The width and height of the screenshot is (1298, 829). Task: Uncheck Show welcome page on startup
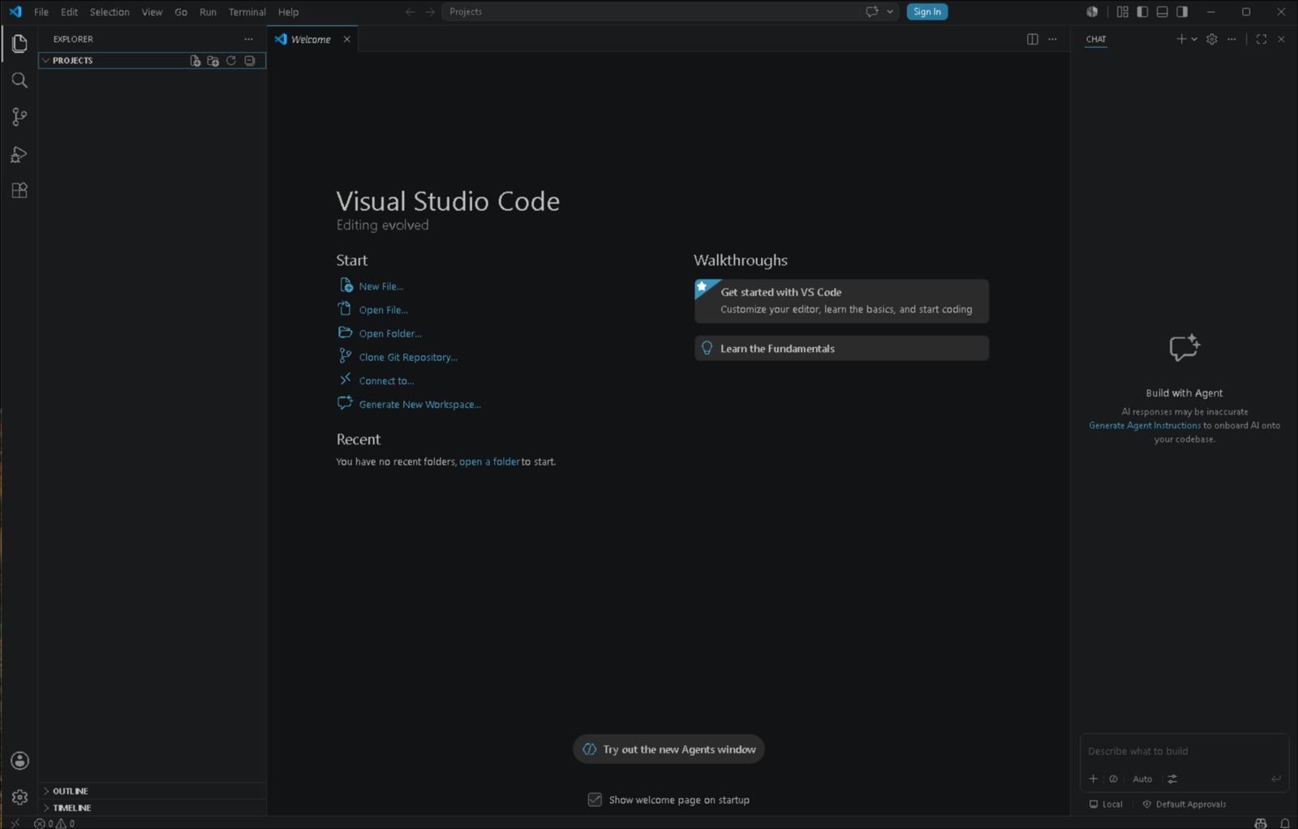[595, 800]
